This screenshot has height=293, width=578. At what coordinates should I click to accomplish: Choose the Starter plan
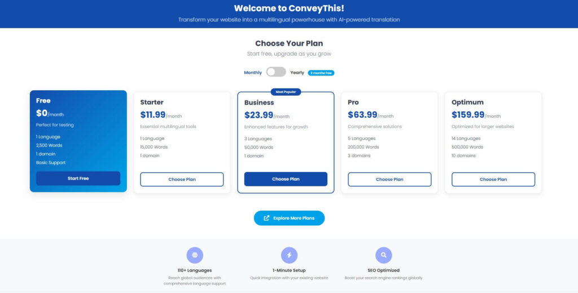(x=182, y=179)
